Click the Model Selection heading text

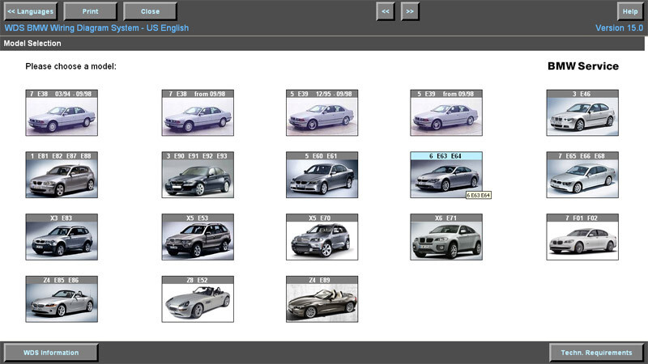pos(32,44)
